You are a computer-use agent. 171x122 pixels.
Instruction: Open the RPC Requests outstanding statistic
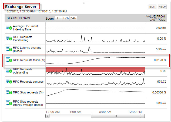23,71
